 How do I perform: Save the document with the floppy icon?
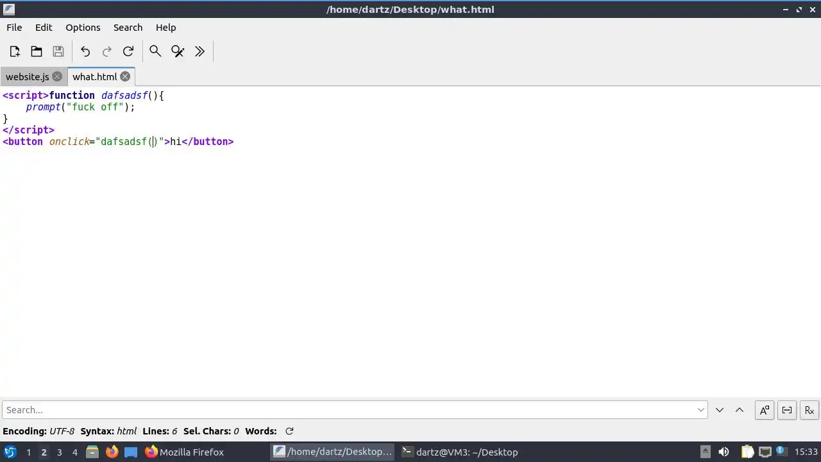coord(58,51)
